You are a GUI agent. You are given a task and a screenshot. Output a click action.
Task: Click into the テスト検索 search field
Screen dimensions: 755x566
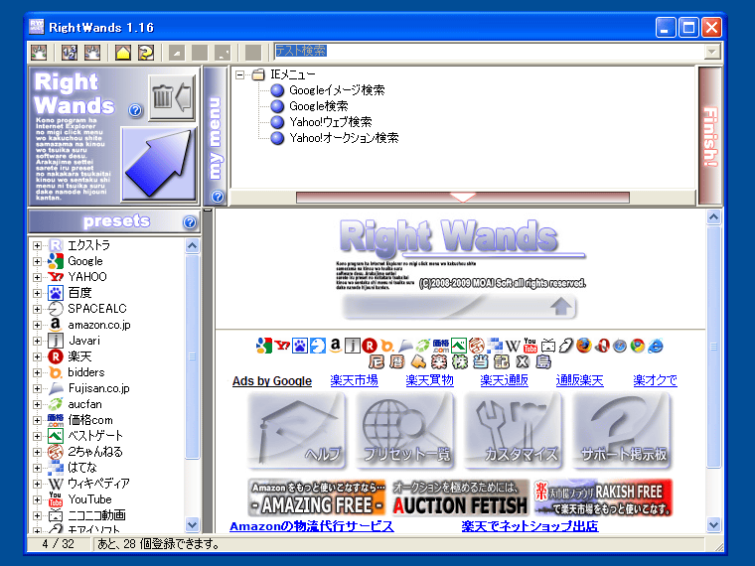pos(489,51)
